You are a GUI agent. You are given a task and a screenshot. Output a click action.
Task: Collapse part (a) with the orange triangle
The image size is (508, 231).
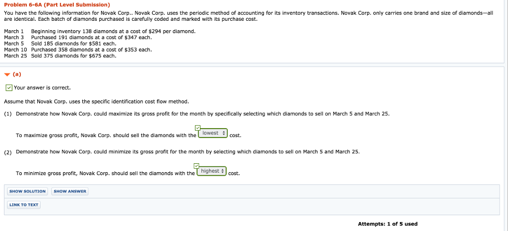[x=7, y=75]
